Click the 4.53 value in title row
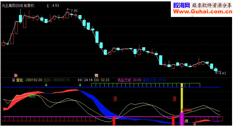The height and width of the screenshot is (127, 234). [56, 6]
